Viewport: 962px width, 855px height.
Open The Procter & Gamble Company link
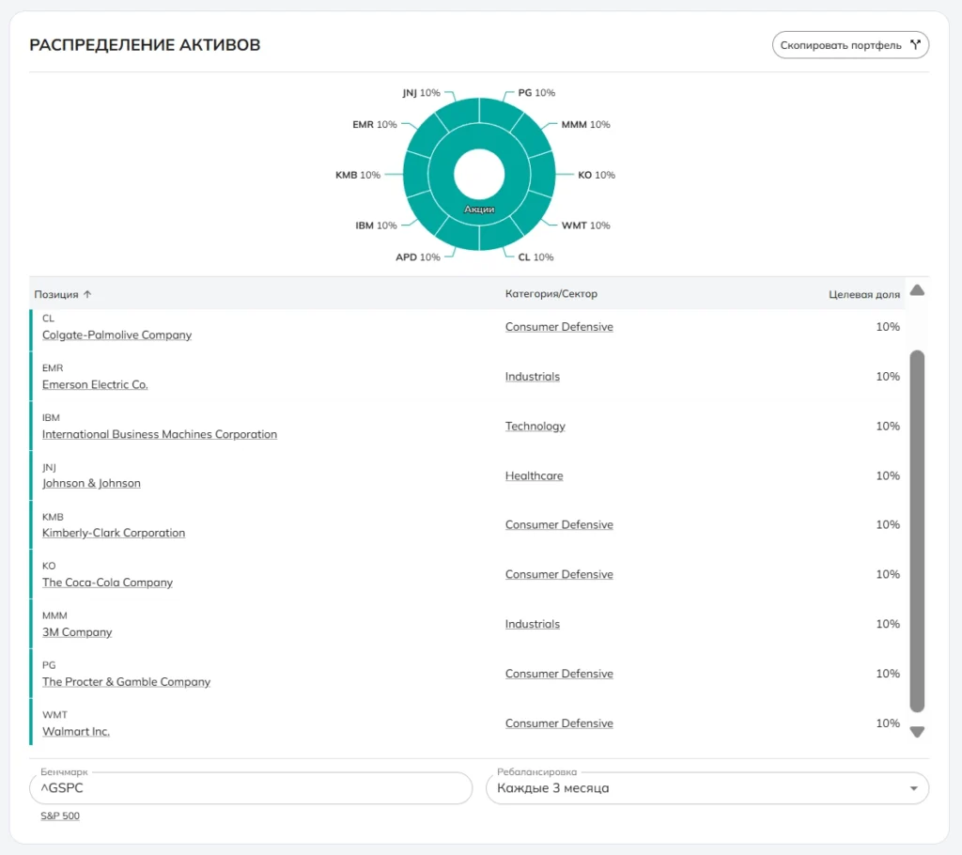pos(126,682)
